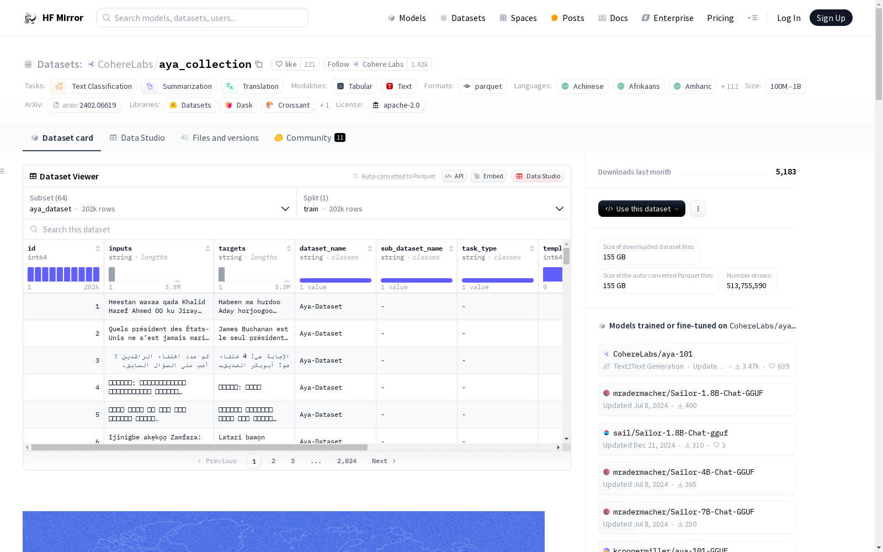Screen dimensions: 883x552
Task: Follow Cohere Labs button
Action: pos(365,64)
